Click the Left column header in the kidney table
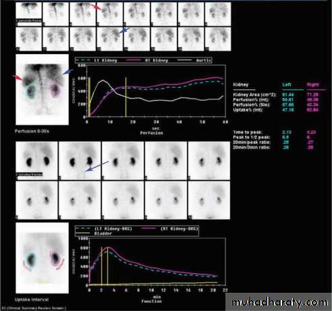This screenshot has height=311, width=332. pyautogui.click(x=287, y=85)
